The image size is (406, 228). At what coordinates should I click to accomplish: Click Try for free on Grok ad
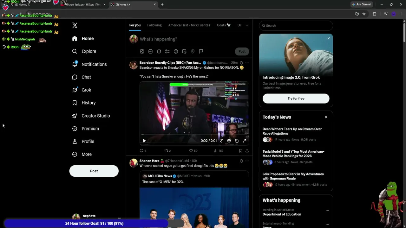(296, 98)
